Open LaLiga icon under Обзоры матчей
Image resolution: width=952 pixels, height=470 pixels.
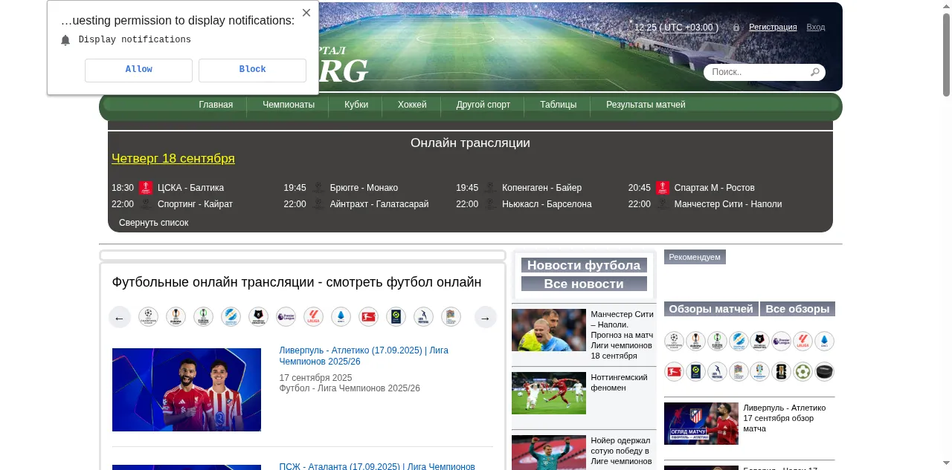[x=803, y=342]
